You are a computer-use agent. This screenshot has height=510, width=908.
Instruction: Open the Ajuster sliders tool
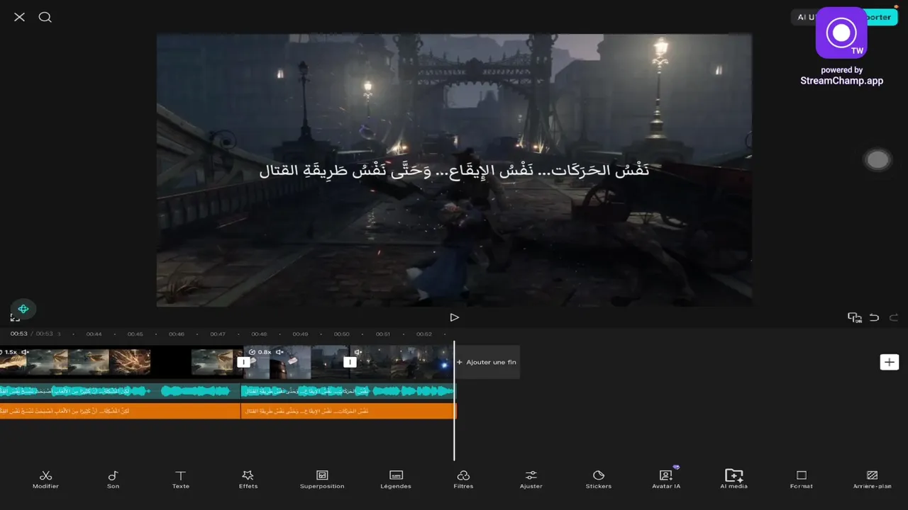coord(531,480)
